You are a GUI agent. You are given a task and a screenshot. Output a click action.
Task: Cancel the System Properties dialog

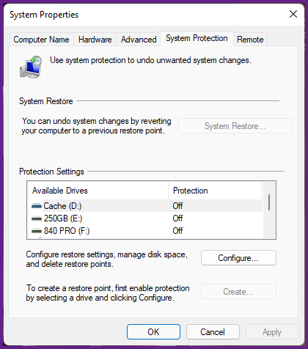coord(213,332)
